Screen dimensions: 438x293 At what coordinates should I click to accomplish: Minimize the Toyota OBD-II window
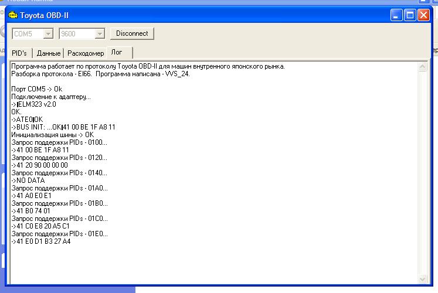(396, 15)
